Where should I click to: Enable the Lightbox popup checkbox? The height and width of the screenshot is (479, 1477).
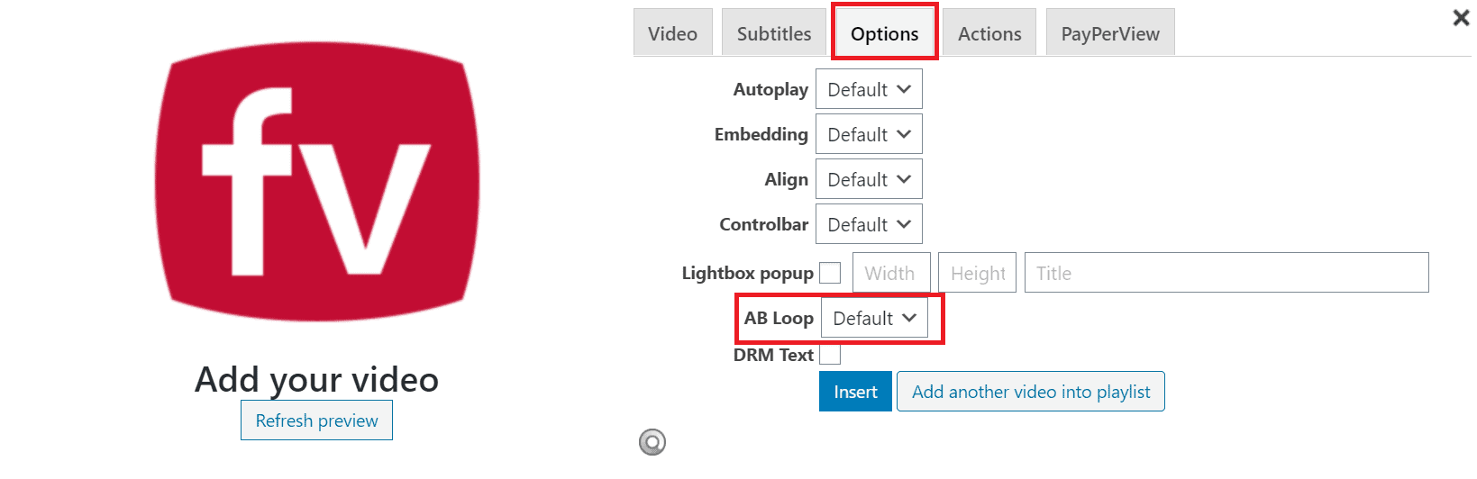pyautogui.click(x=830, y=273)
